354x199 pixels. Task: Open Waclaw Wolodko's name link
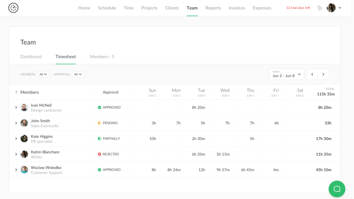click(46, 168)
